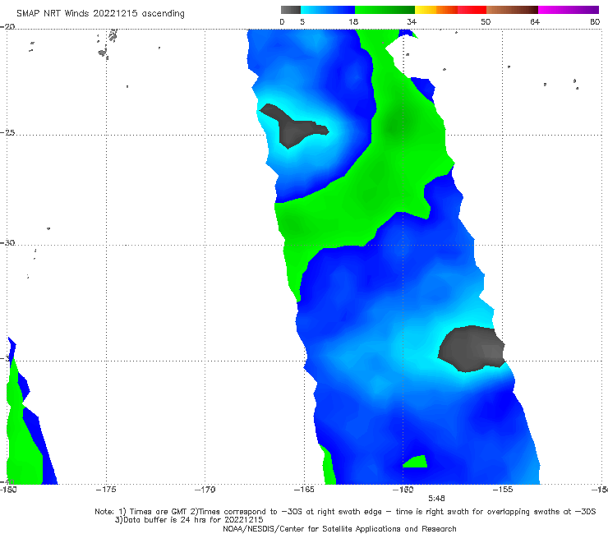Click the longitude label "-165"
The width and height of the screenshot is (608, 534).
point(304,490)
